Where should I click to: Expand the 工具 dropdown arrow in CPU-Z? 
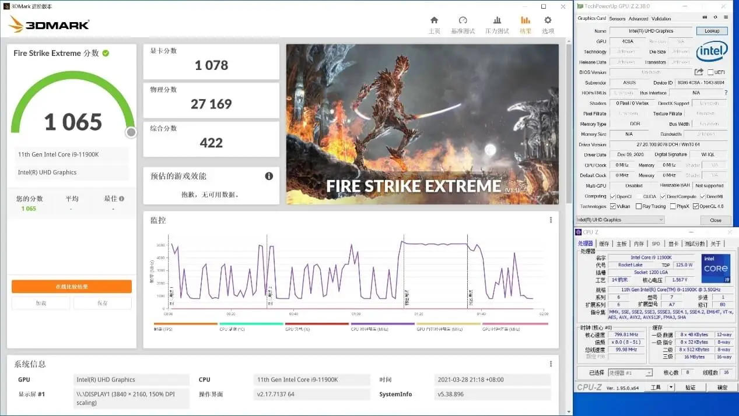671,387
